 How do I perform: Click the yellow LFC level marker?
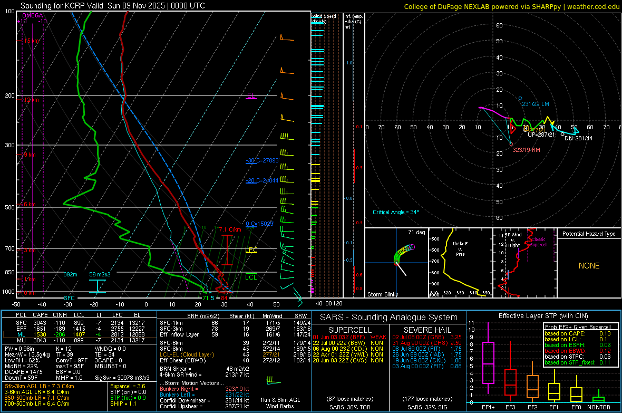coord(251,250)
